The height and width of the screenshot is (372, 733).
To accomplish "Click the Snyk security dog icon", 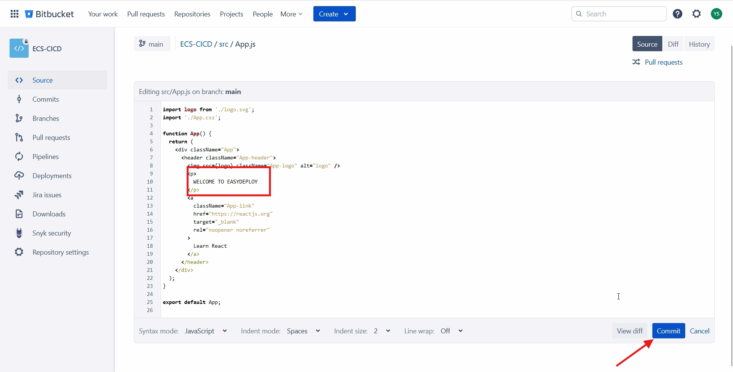I will pos(19,233).
